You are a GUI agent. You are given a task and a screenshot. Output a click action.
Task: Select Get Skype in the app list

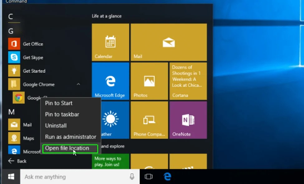coord(32,57)
